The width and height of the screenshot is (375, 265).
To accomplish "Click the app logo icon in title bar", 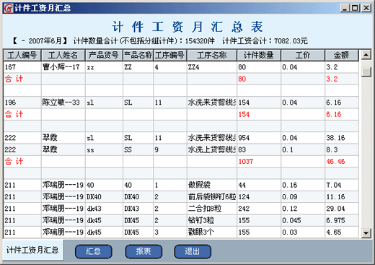I will (8, 8).
